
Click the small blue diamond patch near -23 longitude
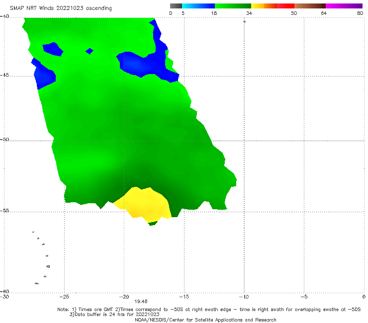coord(90,51)
